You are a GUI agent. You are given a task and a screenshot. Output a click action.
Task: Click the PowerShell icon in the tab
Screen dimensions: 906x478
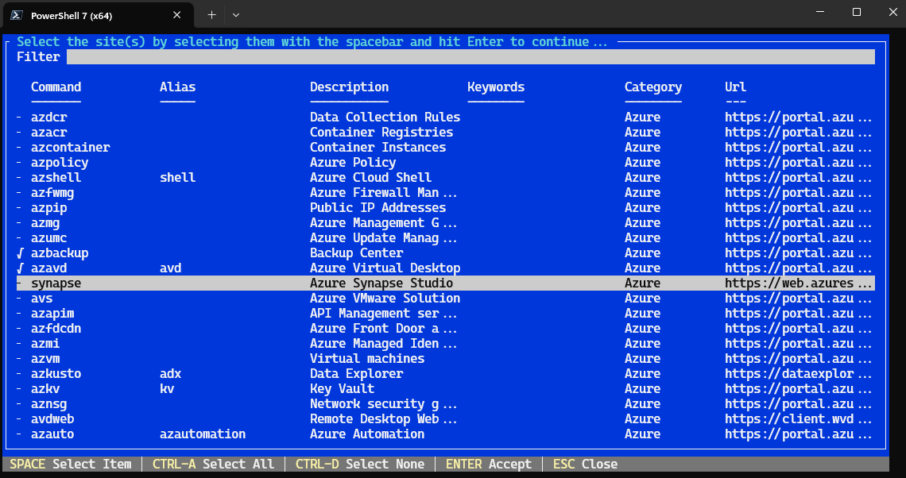pos(17,16)
